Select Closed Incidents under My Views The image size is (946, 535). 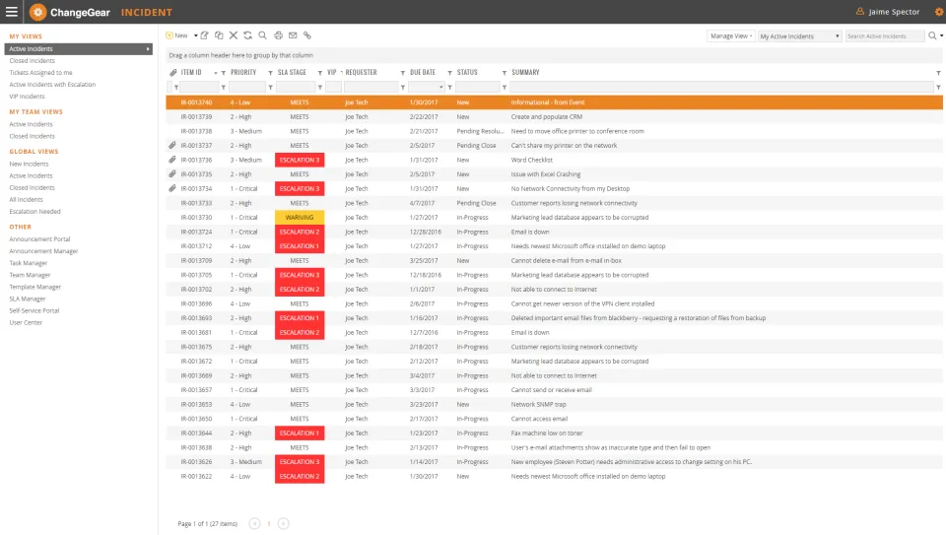32,61
